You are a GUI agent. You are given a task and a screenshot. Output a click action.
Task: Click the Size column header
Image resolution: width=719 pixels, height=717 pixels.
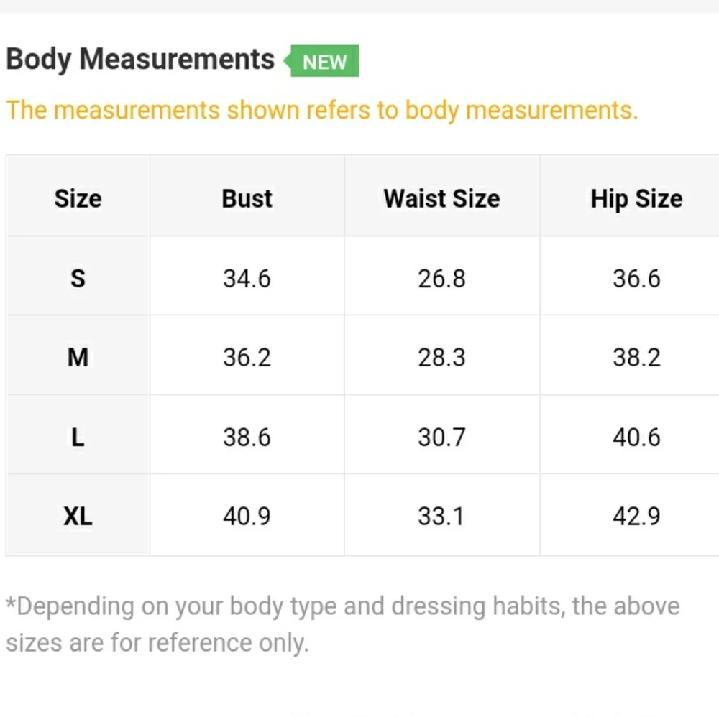78,198
